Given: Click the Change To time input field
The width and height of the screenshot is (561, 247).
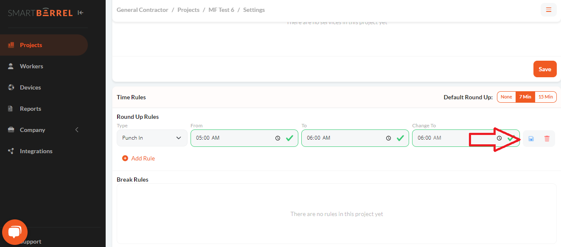Looking at the screenshot, I should [x=437, y=138].
